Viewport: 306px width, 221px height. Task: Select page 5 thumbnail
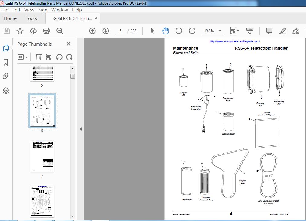pos(42,73)
